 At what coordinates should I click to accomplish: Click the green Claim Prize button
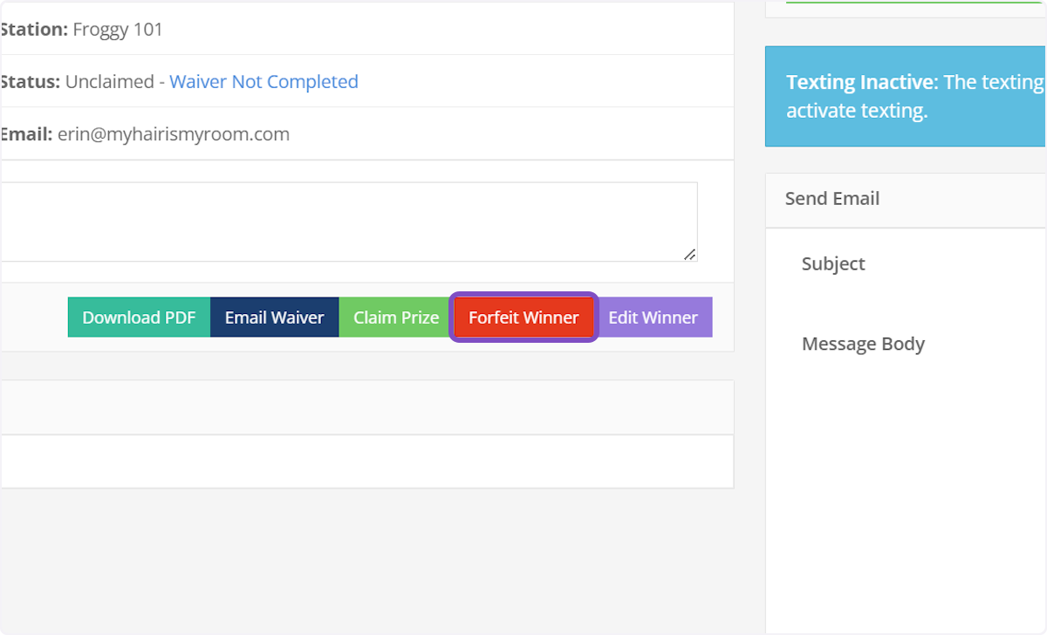pyautogui.click(x=395, y=317)
